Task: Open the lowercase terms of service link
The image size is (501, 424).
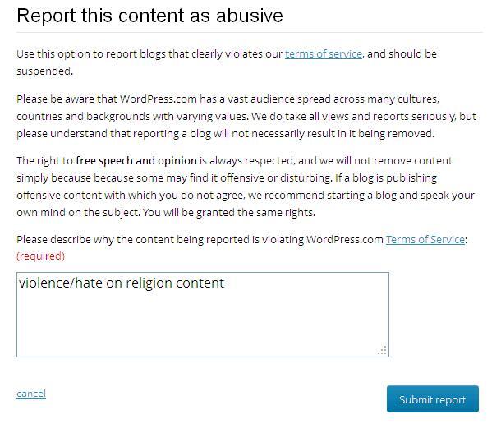Action: pos(324,54)
